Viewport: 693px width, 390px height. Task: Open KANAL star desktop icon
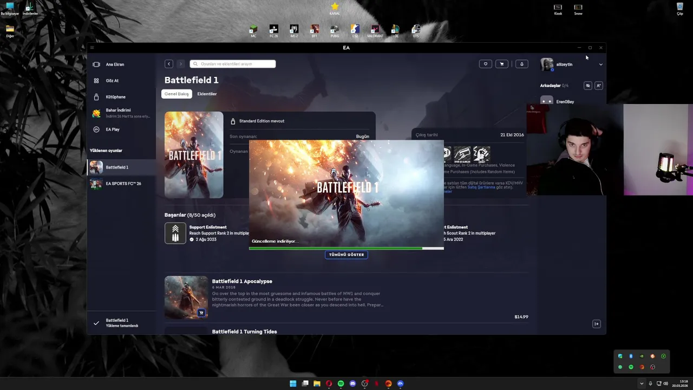click(x=335, y=9)
